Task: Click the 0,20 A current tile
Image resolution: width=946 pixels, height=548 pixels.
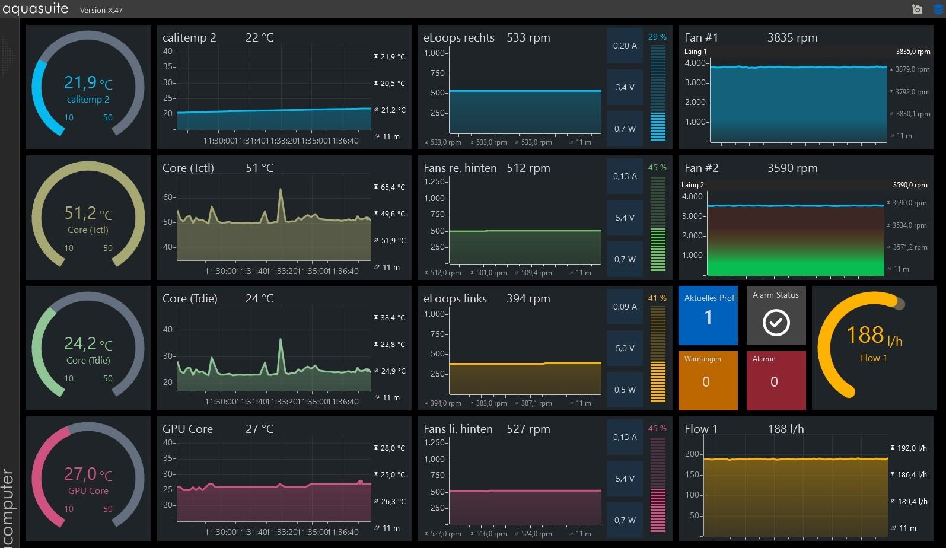Action: click(x=625, y=46)
